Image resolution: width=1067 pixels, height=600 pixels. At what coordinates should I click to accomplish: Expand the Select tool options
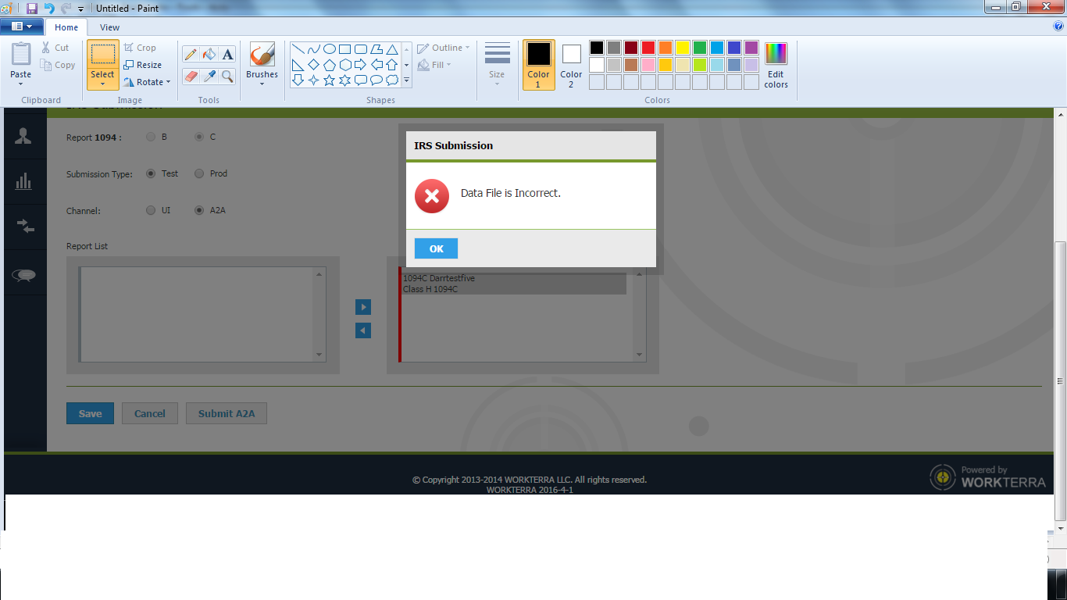click(x=102, y=84)
